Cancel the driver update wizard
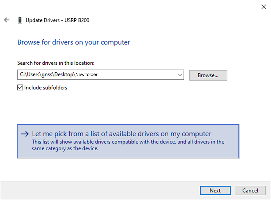 pos(250,191)
